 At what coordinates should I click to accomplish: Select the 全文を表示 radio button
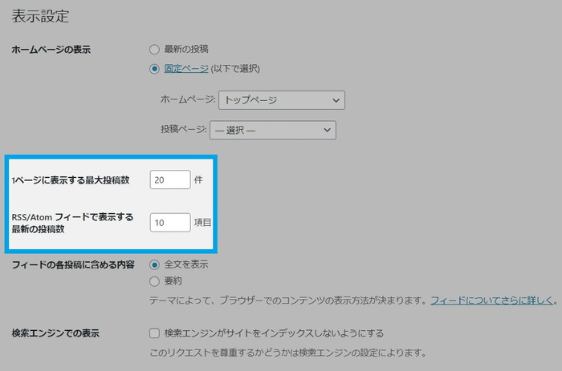[x=154, y=264]
